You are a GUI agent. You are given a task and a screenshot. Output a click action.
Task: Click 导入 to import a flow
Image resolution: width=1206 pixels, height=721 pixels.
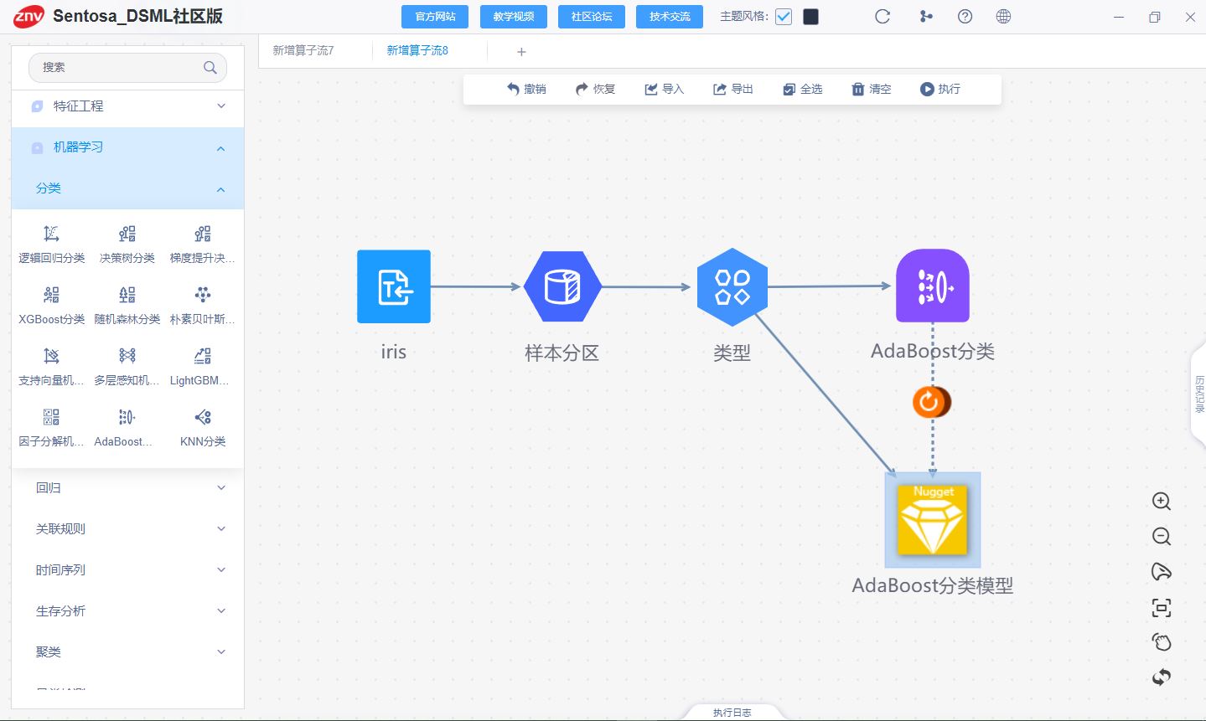tap(664, 89)
